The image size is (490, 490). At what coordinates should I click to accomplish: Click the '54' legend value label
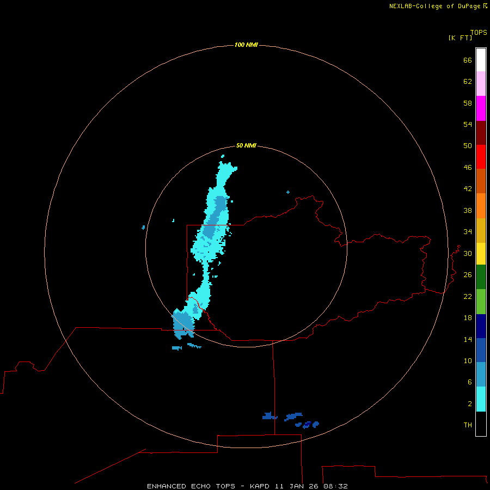pyautogui.click(x=468, y=124)
